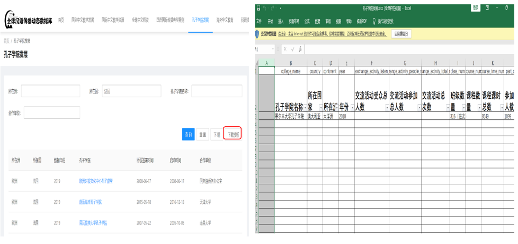Click the select-all corner of the spreadsheet
The image size is (518, 244).
pos(256,63)
